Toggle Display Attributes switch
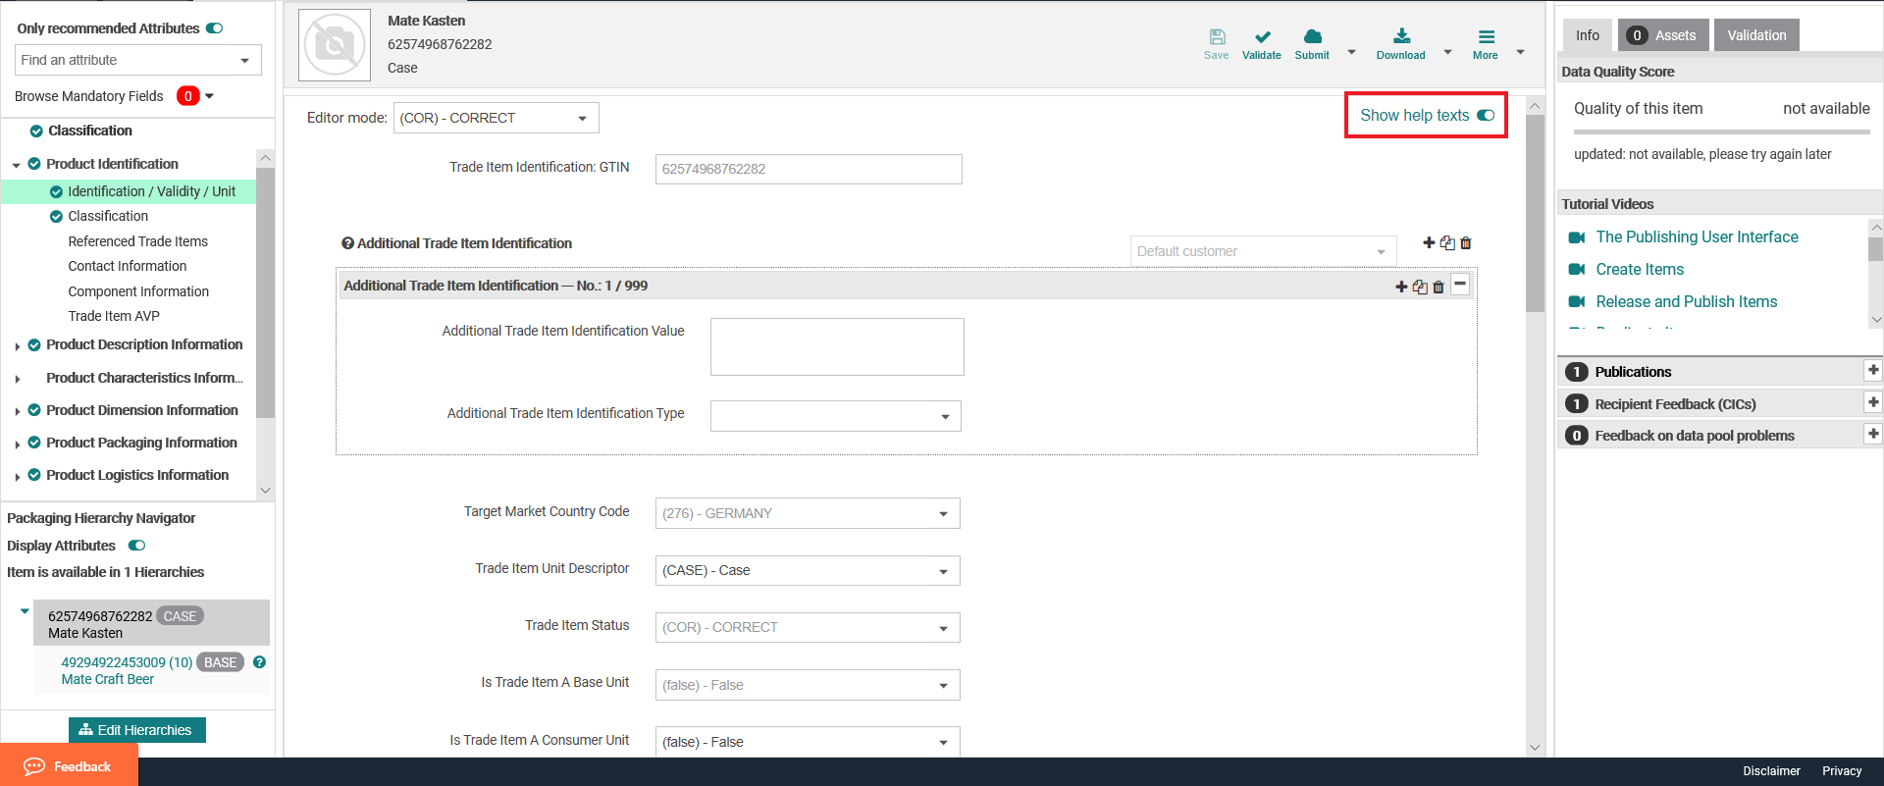The height and width of the screenshot is (786, 1884). click(136, 546)
